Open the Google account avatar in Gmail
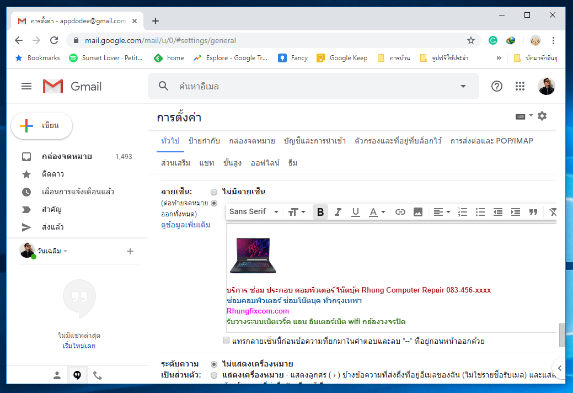 click(547, 86)
